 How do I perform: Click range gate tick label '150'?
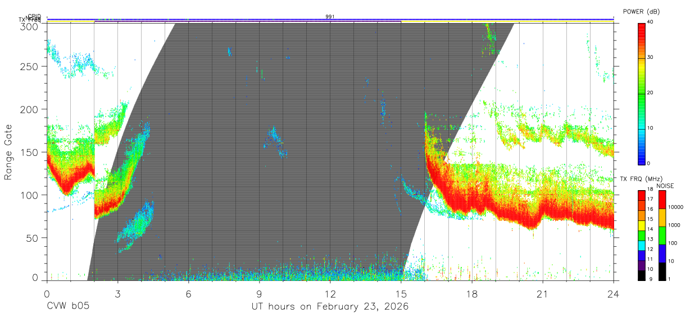[x=29, y=152]
